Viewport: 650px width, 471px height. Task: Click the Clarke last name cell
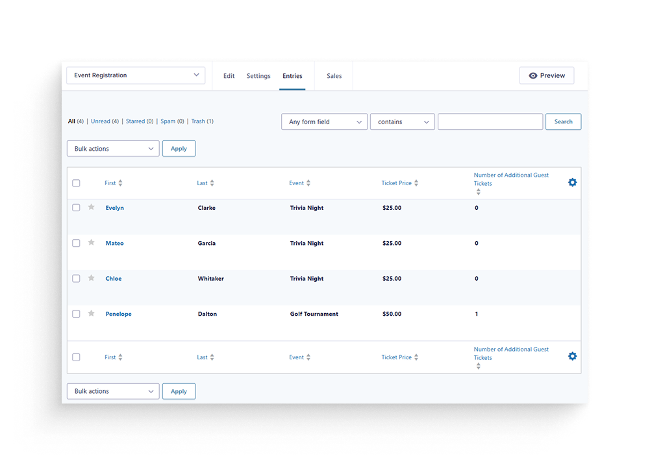[206, 208]
